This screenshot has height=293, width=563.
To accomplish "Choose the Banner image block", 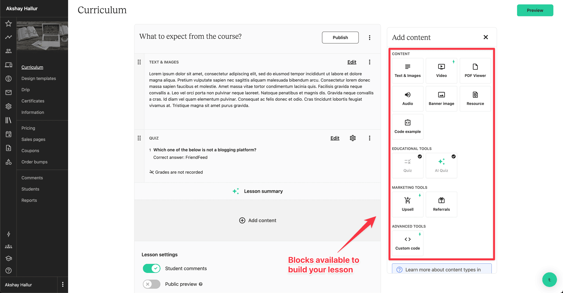I will [x=441, y=99].
